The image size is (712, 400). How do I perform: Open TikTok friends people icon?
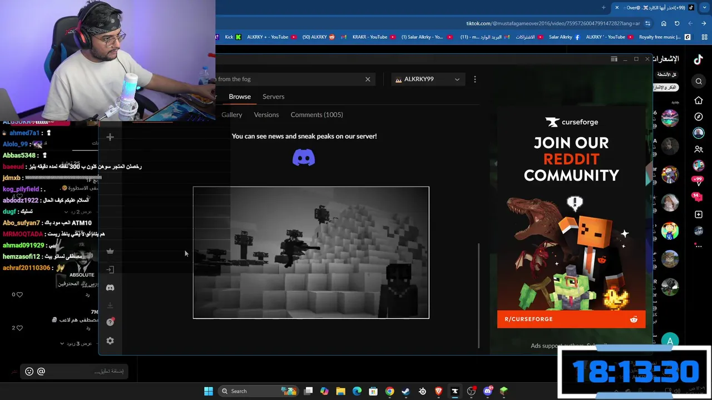tap(699, 149)
